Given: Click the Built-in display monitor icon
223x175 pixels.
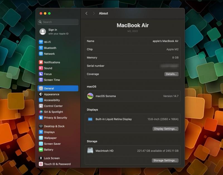Looking at the screenshot, I should pos(90,119).
